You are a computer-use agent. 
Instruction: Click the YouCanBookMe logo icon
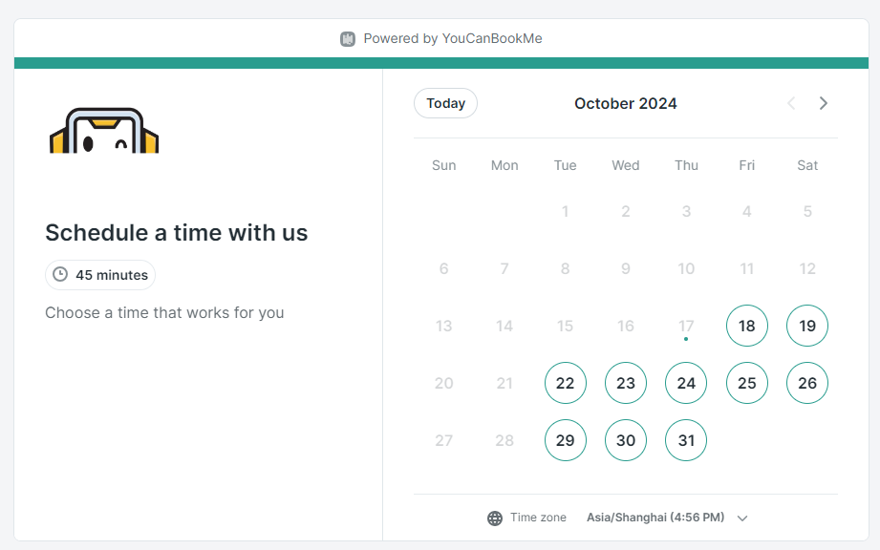[x=348, y=39]
